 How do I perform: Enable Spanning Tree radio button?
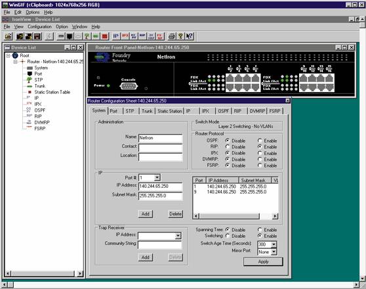pos(260,230)
